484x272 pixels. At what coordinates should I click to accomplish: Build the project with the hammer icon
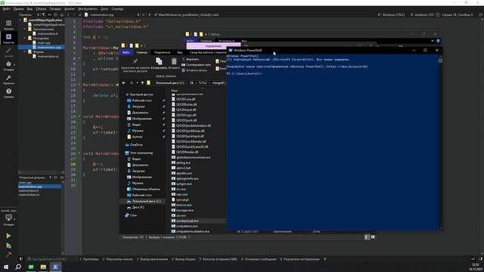pyautogui.click(x=8, y=255)
